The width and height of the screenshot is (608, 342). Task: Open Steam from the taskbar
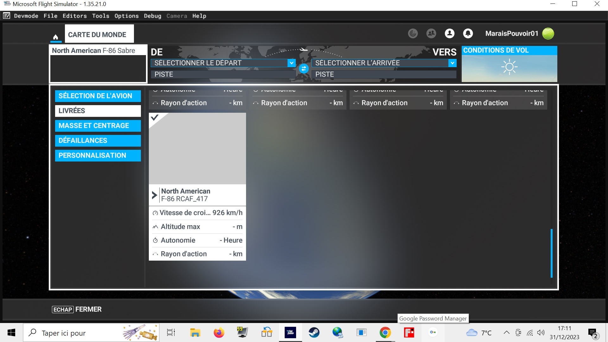click(x=314, y=332)
